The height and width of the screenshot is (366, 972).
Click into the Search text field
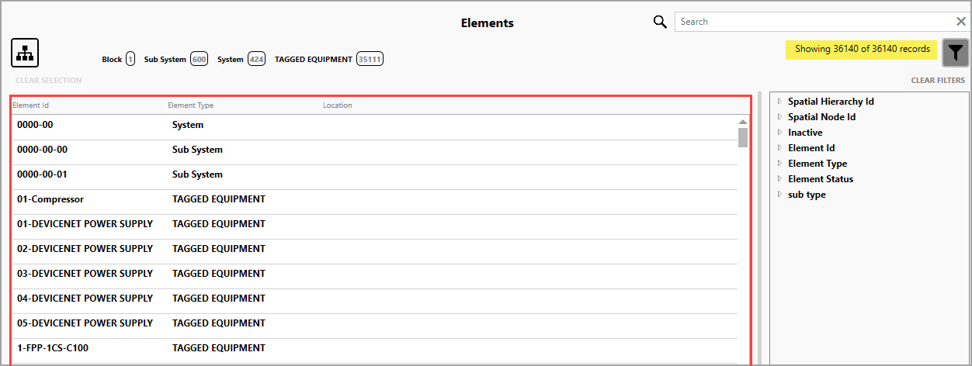click(811, 22)
